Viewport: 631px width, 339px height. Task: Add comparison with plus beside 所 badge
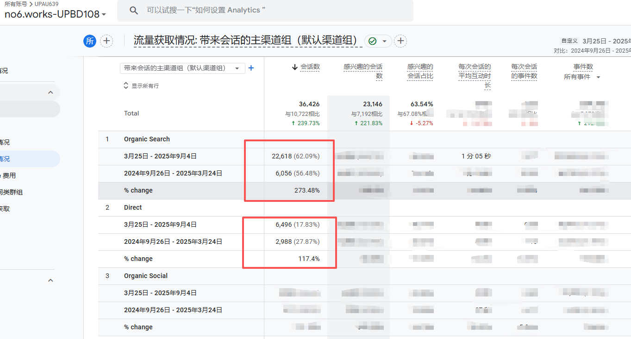point(106,41)
